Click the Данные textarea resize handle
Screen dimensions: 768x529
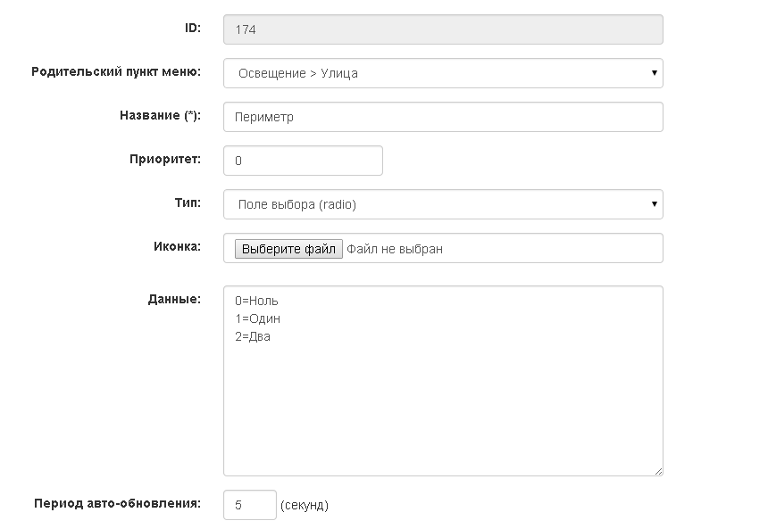pyautogui.click(x=658, y=471)
